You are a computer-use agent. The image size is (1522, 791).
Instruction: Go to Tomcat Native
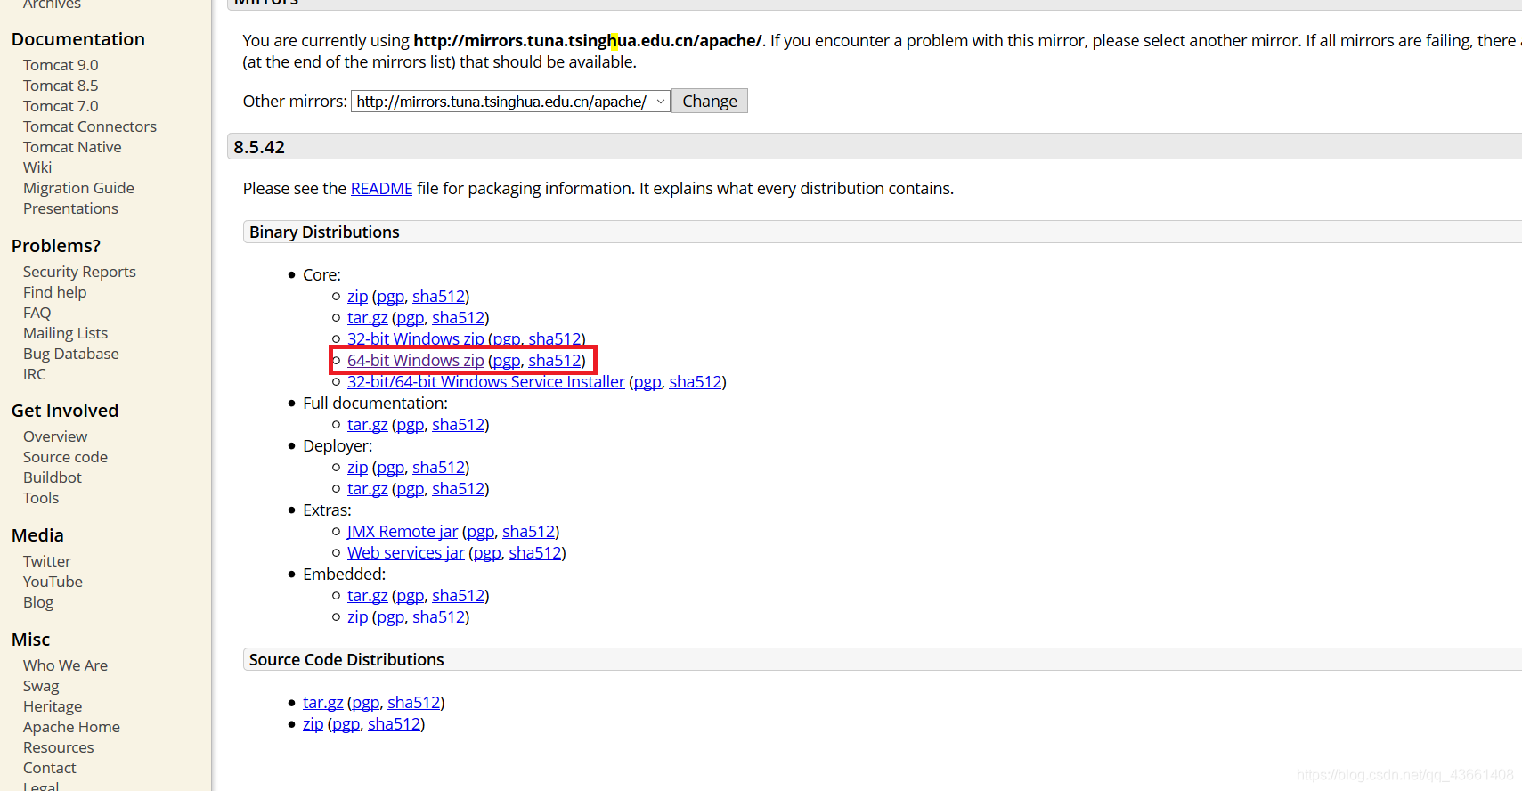click(72, 147)
